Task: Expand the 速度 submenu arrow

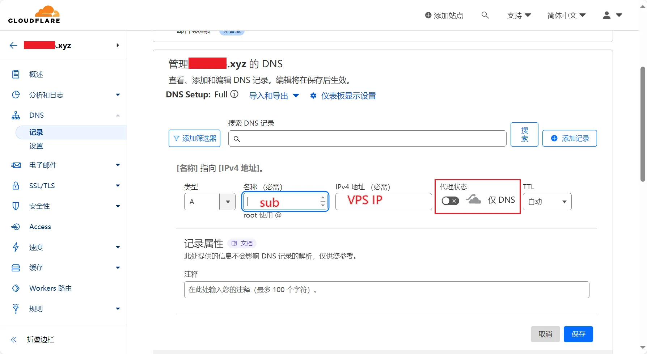Action: coord(118,247)
